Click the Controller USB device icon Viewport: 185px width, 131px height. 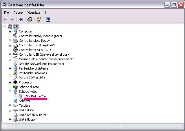click(x=15, y=54)
